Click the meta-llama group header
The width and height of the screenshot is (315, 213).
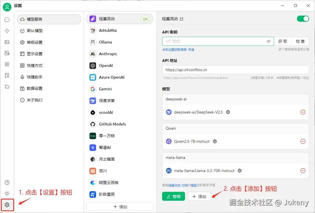(x=235, y=158)
